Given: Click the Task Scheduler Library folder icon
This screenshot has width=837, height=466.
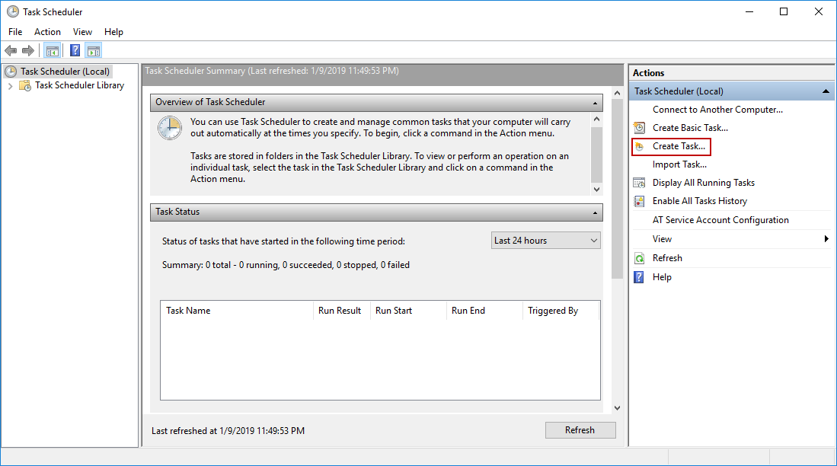Looking at the screenshot, I should [24, 85].
